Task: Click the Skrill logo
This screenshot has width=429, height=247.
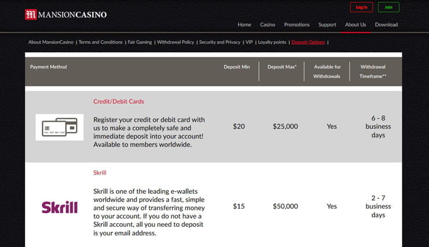Action: tap(60, 207)
